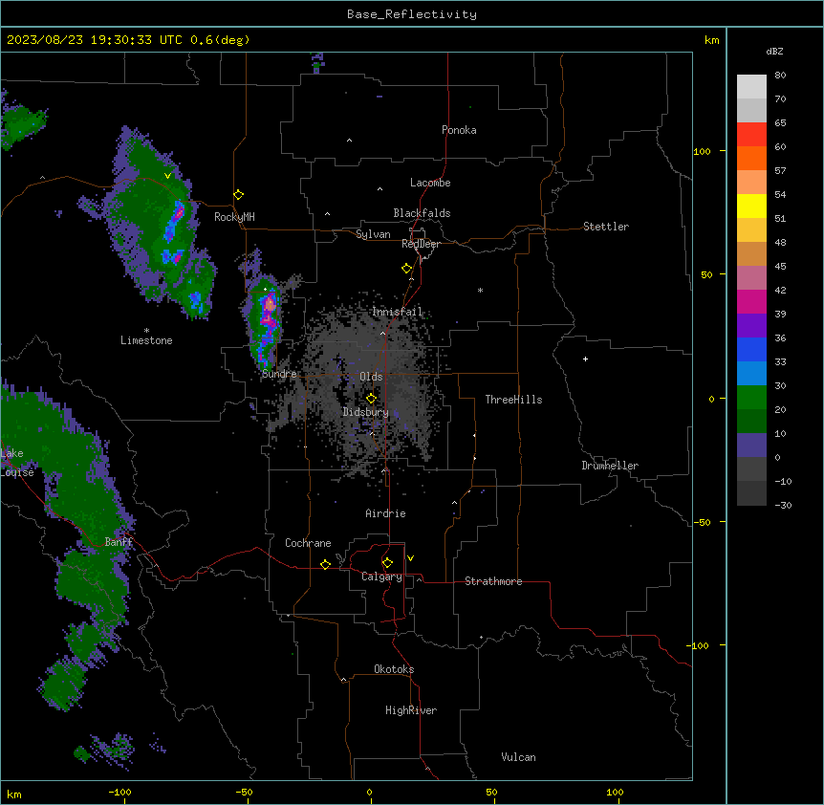Click the Airdrie label
This screenshot has width=824, height=805.
point(385,513)
